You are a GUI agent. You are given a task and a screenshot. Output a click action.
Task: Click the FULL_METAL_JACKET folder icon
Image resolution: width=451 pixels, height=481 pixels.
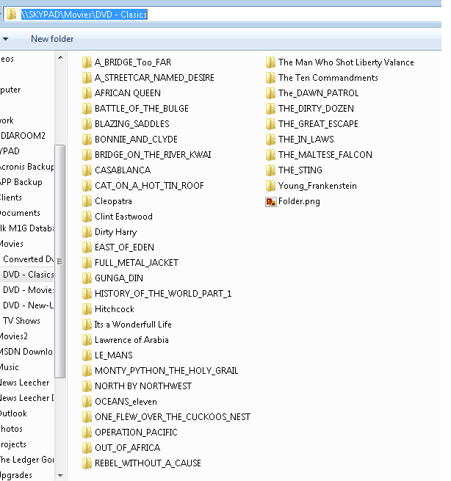tap(87, 263)
